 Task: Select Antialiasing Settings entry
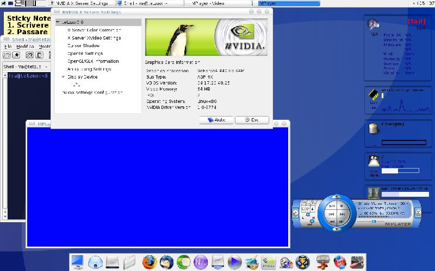click(x=89, y=69)
